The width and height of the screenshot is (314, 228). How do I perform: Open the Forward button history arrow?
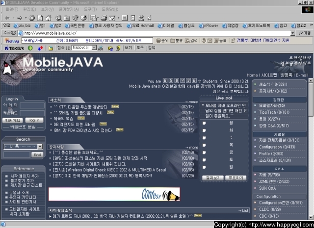click(x=26, y=18)
